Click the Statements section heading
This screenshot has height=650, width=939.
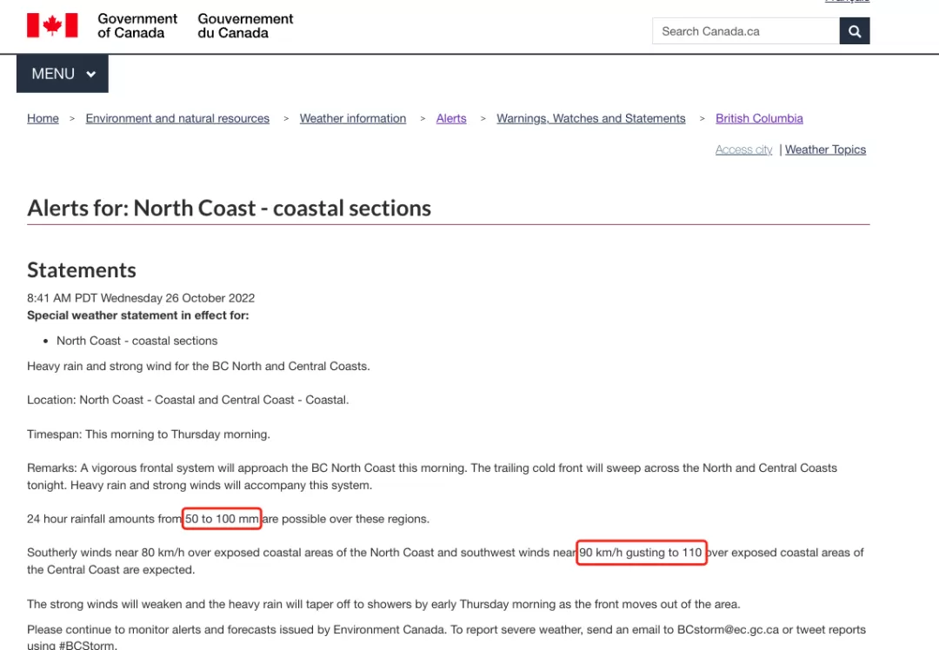tap(82, 270)
